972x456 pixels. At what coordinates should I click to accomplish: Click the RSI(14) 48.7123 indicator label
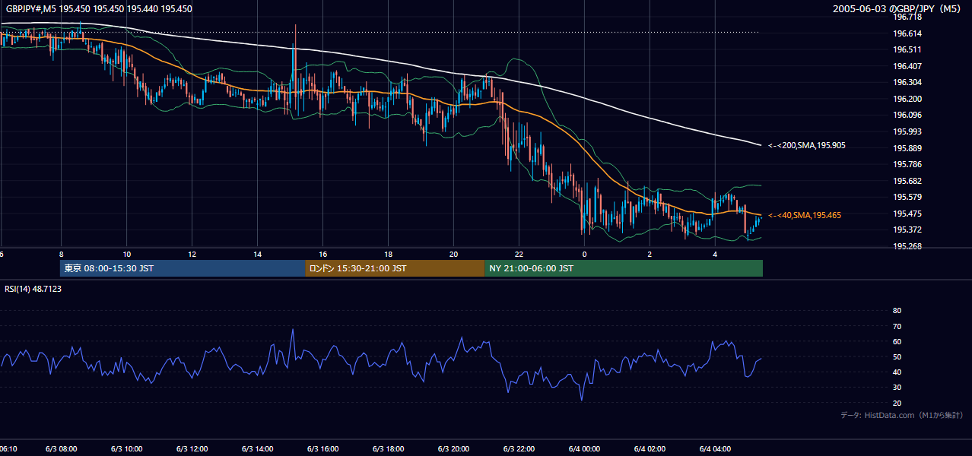tap(33, 289)
